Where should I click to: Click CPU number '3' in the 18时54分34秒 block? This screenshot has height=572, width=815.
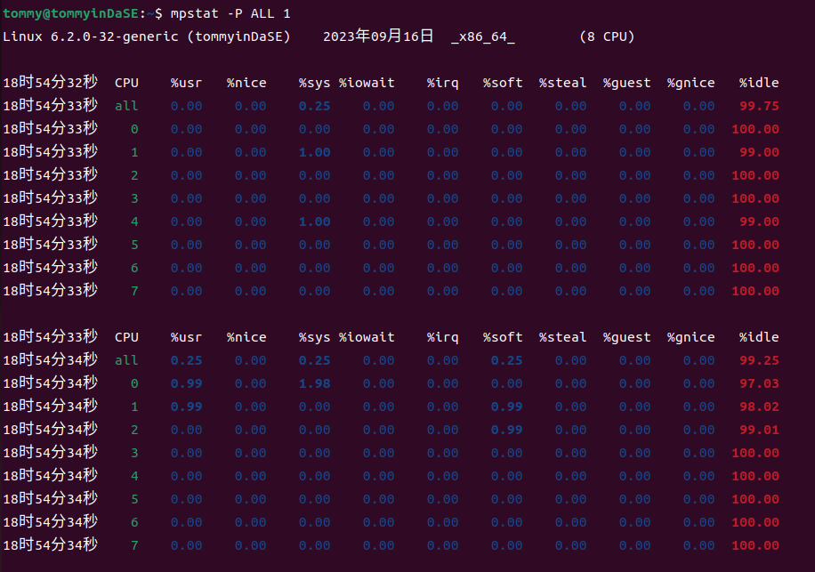click(x=134, y=453)
